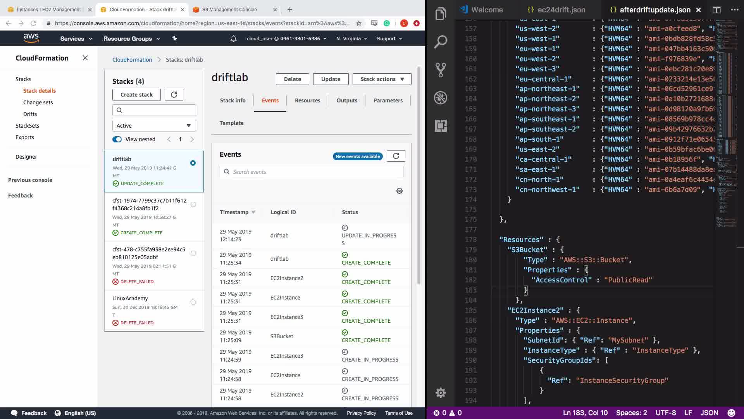Screen dimensions: 744x419
Task: Open VS Code Explorer files icon
Action: (441, 14)
